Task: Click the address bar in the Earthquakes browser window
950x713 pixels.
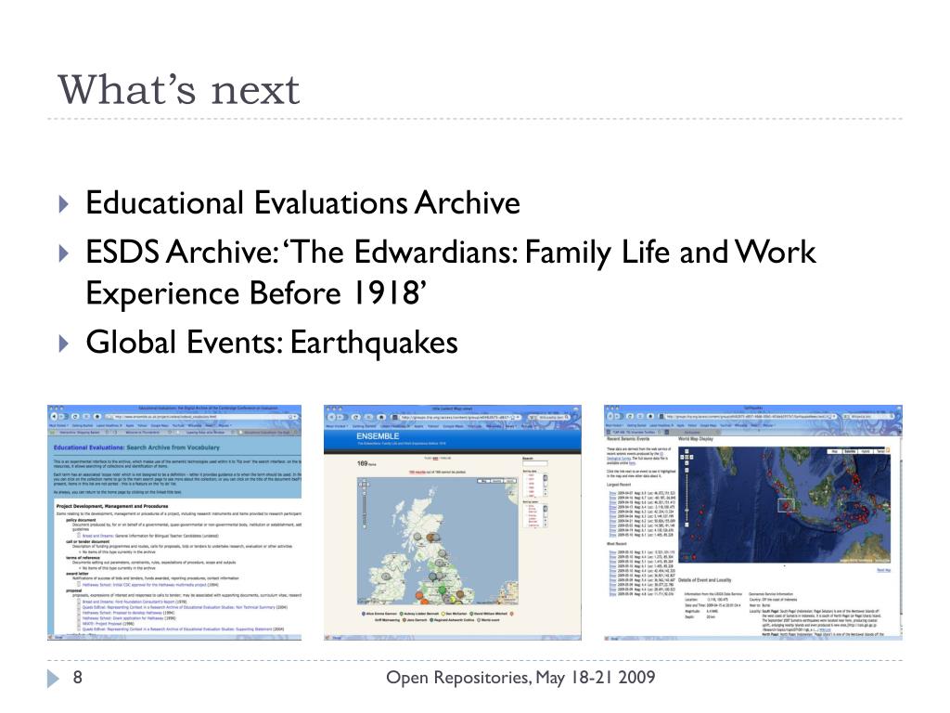Action: (x=750, y=417)
